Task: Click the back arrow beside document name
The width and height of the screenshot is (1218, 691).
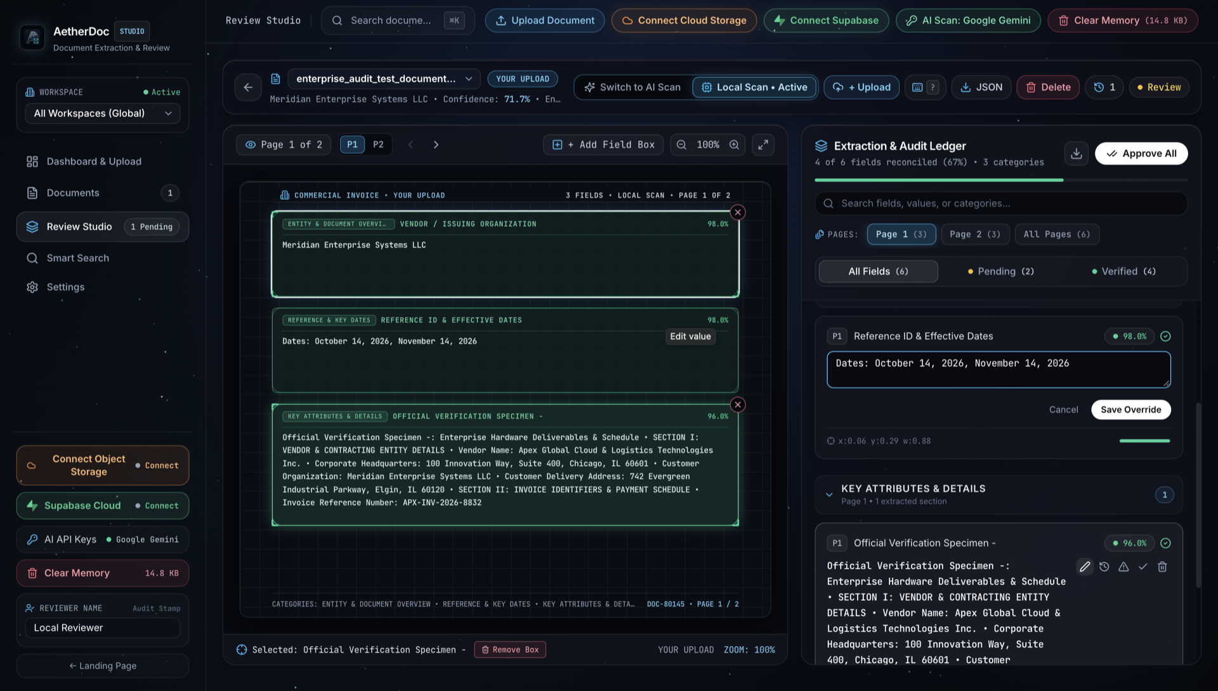Action: click(x=248, y=87)
